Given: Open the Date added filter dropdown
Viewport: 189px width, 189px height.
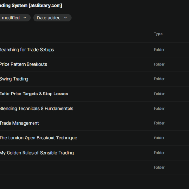Looking at the screenshot, I should (52, 18).
